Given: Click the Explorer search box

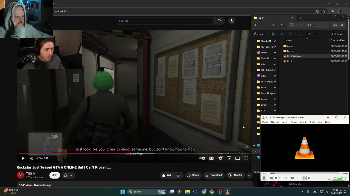Looking at the screenshot, I should pos(338,25).
